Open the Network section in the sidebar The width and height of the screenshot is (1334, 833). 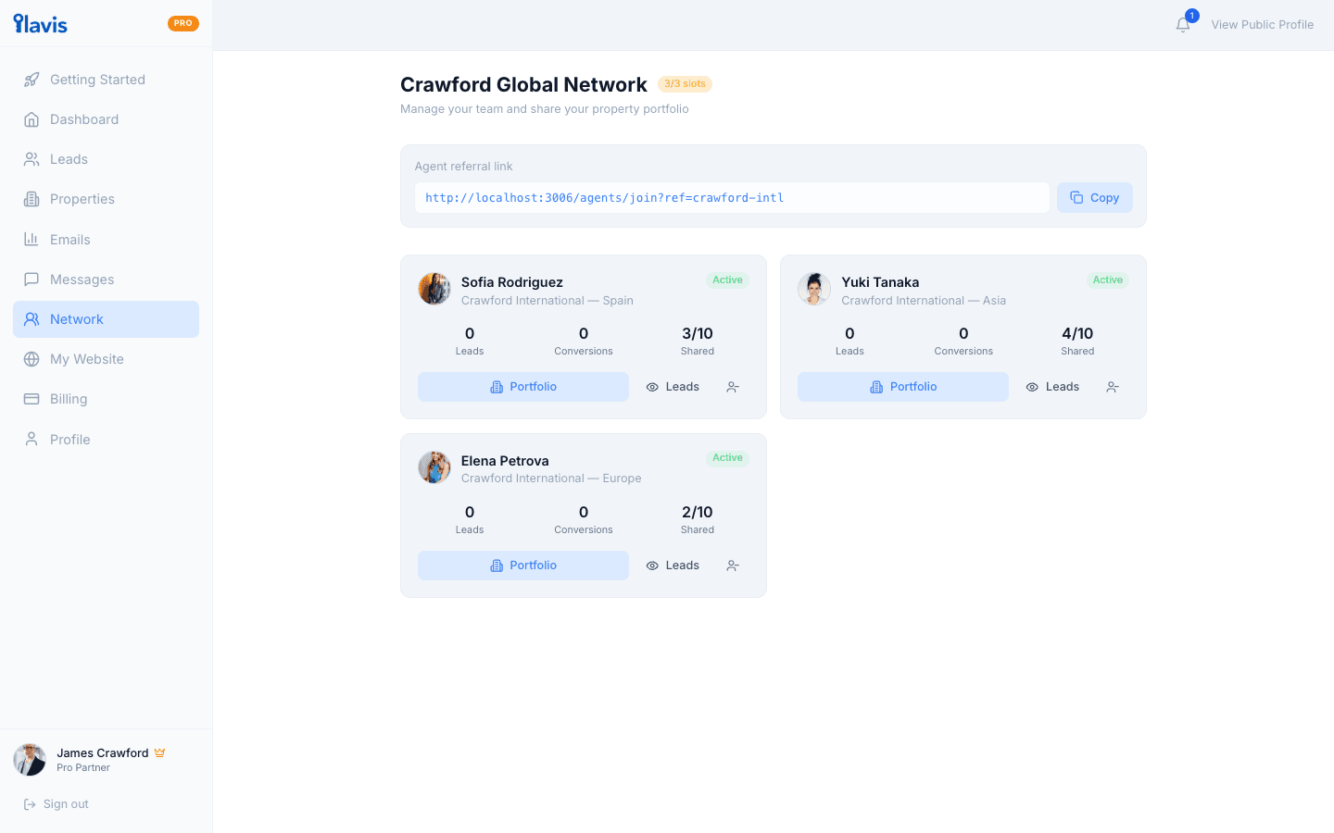click(78, 318)
